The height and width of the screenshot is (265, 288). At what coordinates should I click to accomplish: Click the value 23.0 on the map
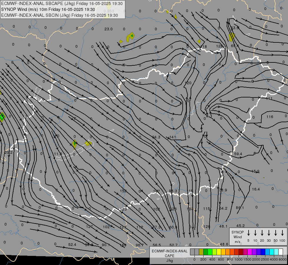pyautogui.click(x=108, y=29)
